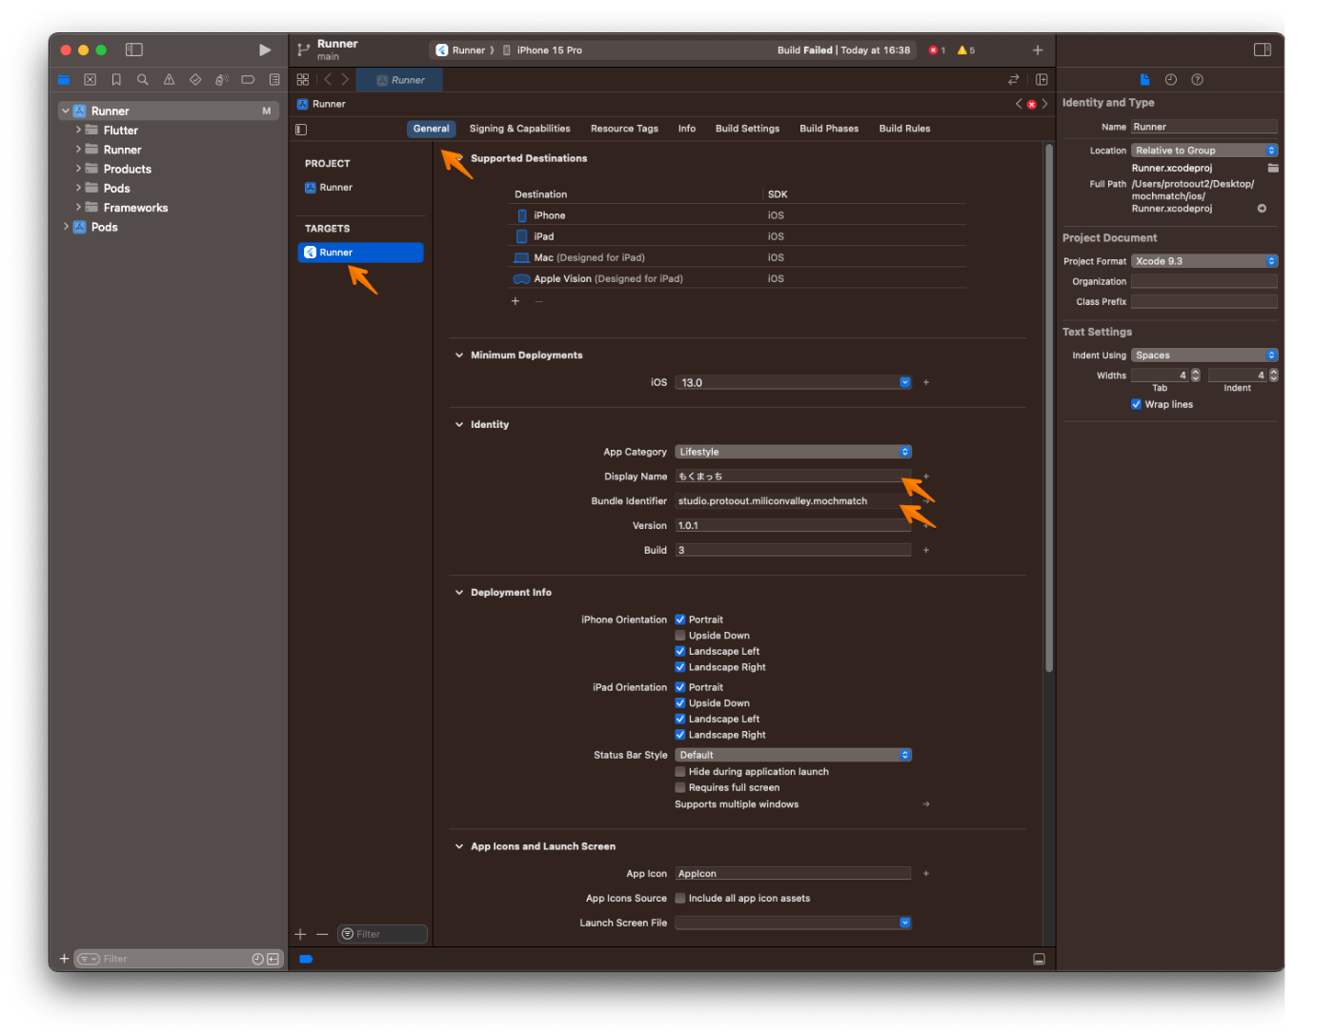Viewport: 1334px width, 1036px height.
Task: Add a new target with plus button
Action: pyautogui.click(x=300, y=935)
